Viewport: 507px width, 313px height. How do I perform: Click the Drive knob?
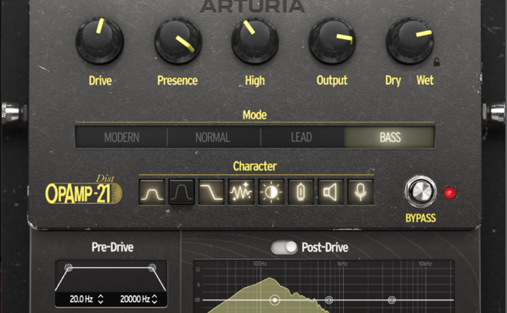[100, 40]
